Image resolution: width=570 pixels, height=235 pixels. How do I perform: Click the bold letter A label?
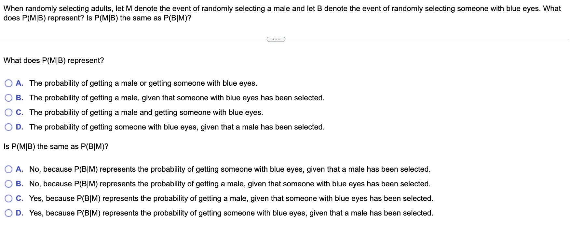pos(20,83)
